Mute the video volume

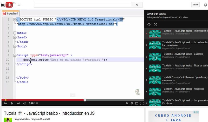(x=24, y=103)
